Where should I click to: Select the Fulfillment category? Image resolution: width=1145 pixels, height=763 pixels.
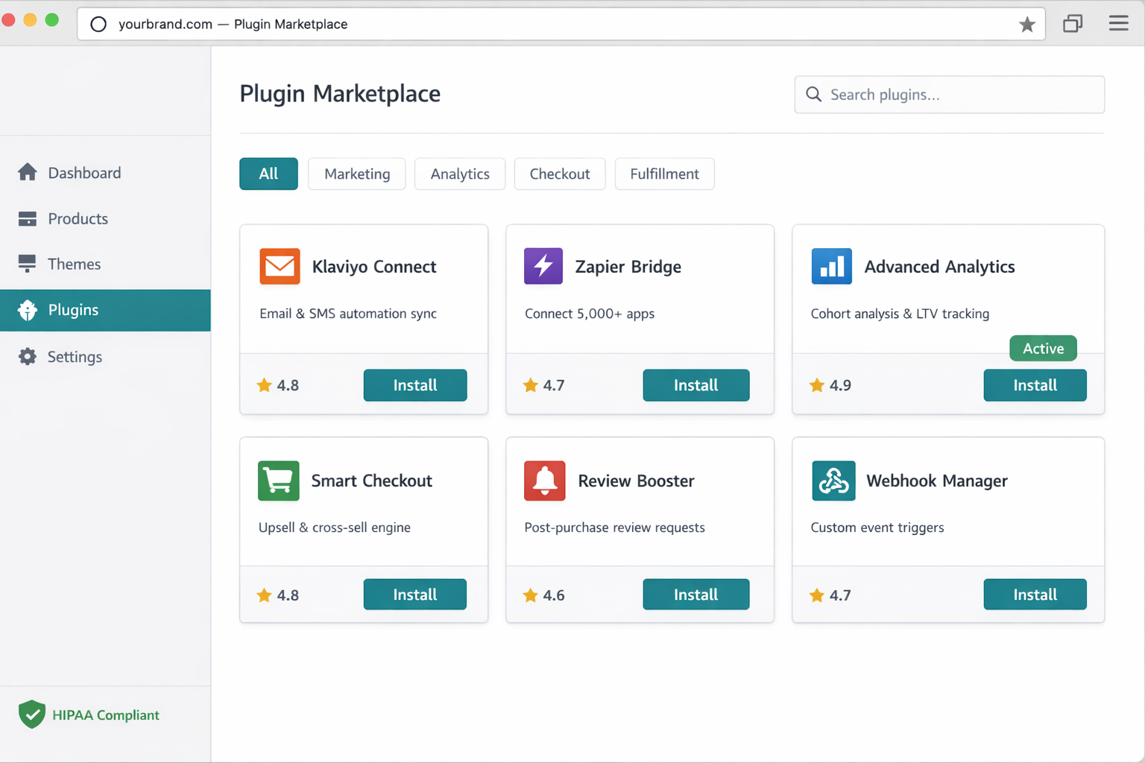(x=664, y=174)
